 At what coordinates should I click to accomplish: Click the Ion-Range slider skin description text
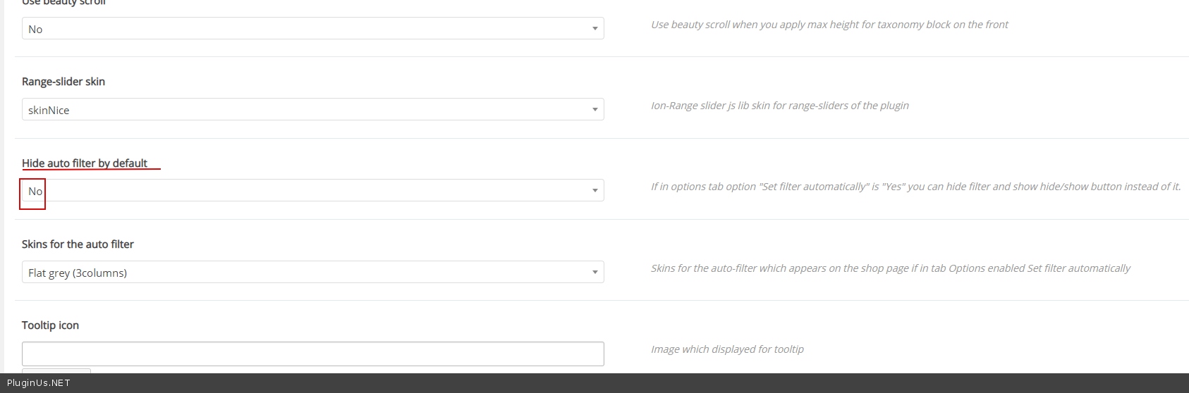779,106
